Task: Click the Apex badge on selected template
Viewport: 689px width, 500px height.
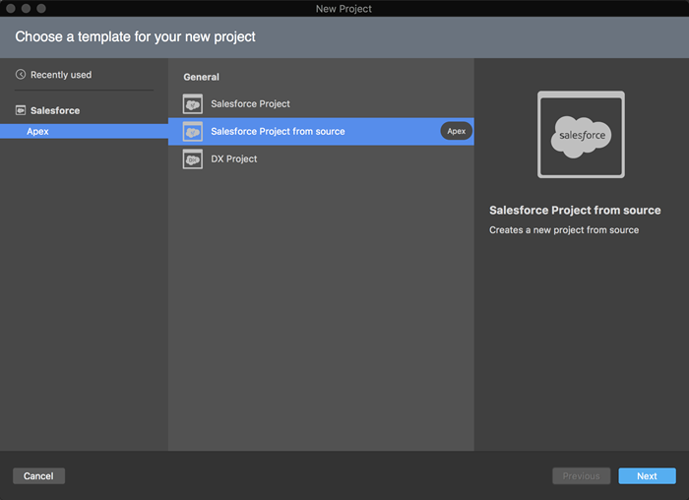Action: click(456, 131)
